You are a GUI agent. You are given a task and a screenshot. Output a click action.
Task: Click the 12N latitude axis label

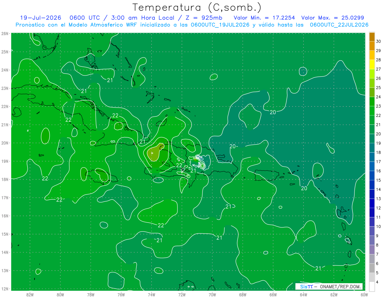5,289
